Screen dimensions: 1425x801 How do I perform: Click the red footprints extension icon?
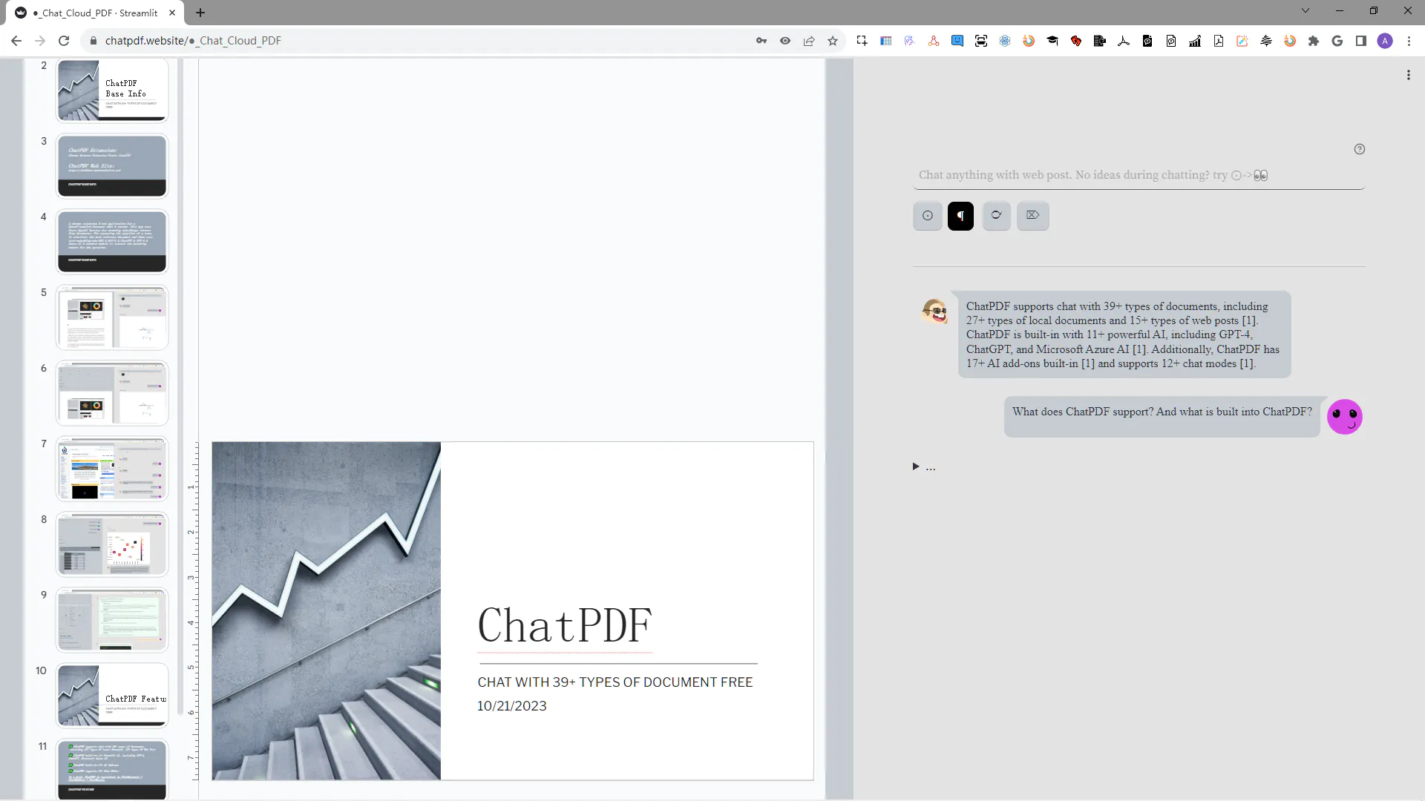1076,41
